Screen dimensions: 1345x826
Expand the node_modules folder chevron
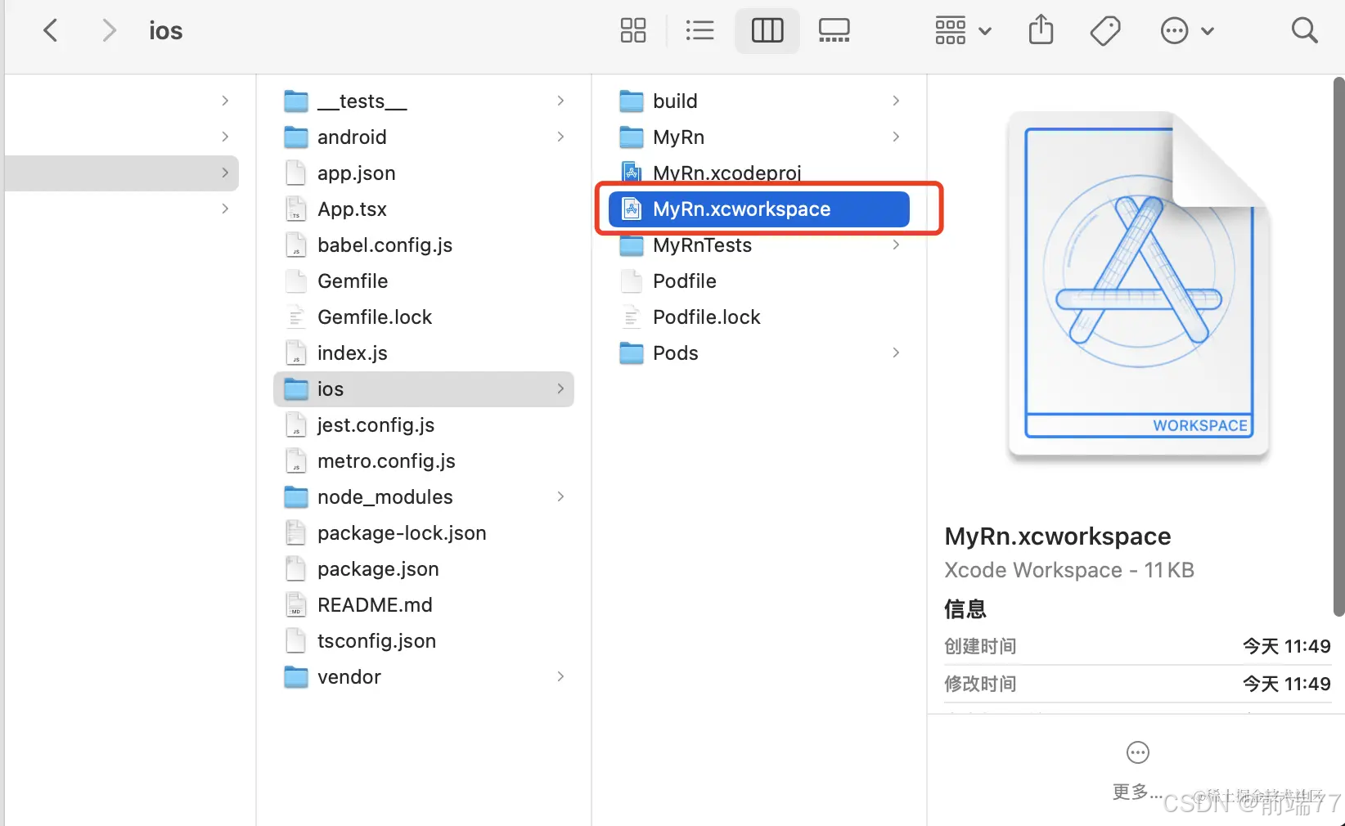pyautogui.click(x=560, y=496)
